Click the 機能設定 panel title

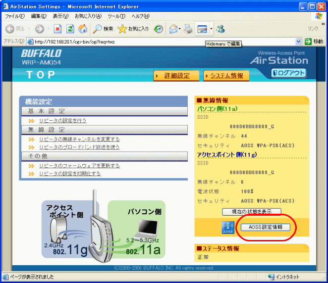click(x=39, y=102)
